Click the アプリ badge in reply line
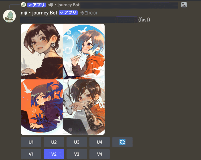This screenshot has width=201, height=160. point(37,5)
